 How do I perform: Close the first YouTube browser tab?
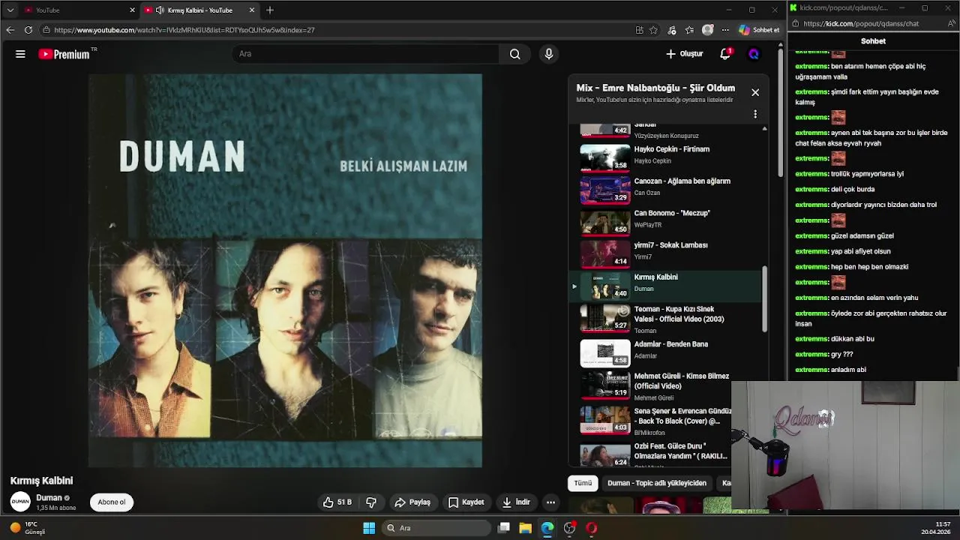click(x=133, y=10)
